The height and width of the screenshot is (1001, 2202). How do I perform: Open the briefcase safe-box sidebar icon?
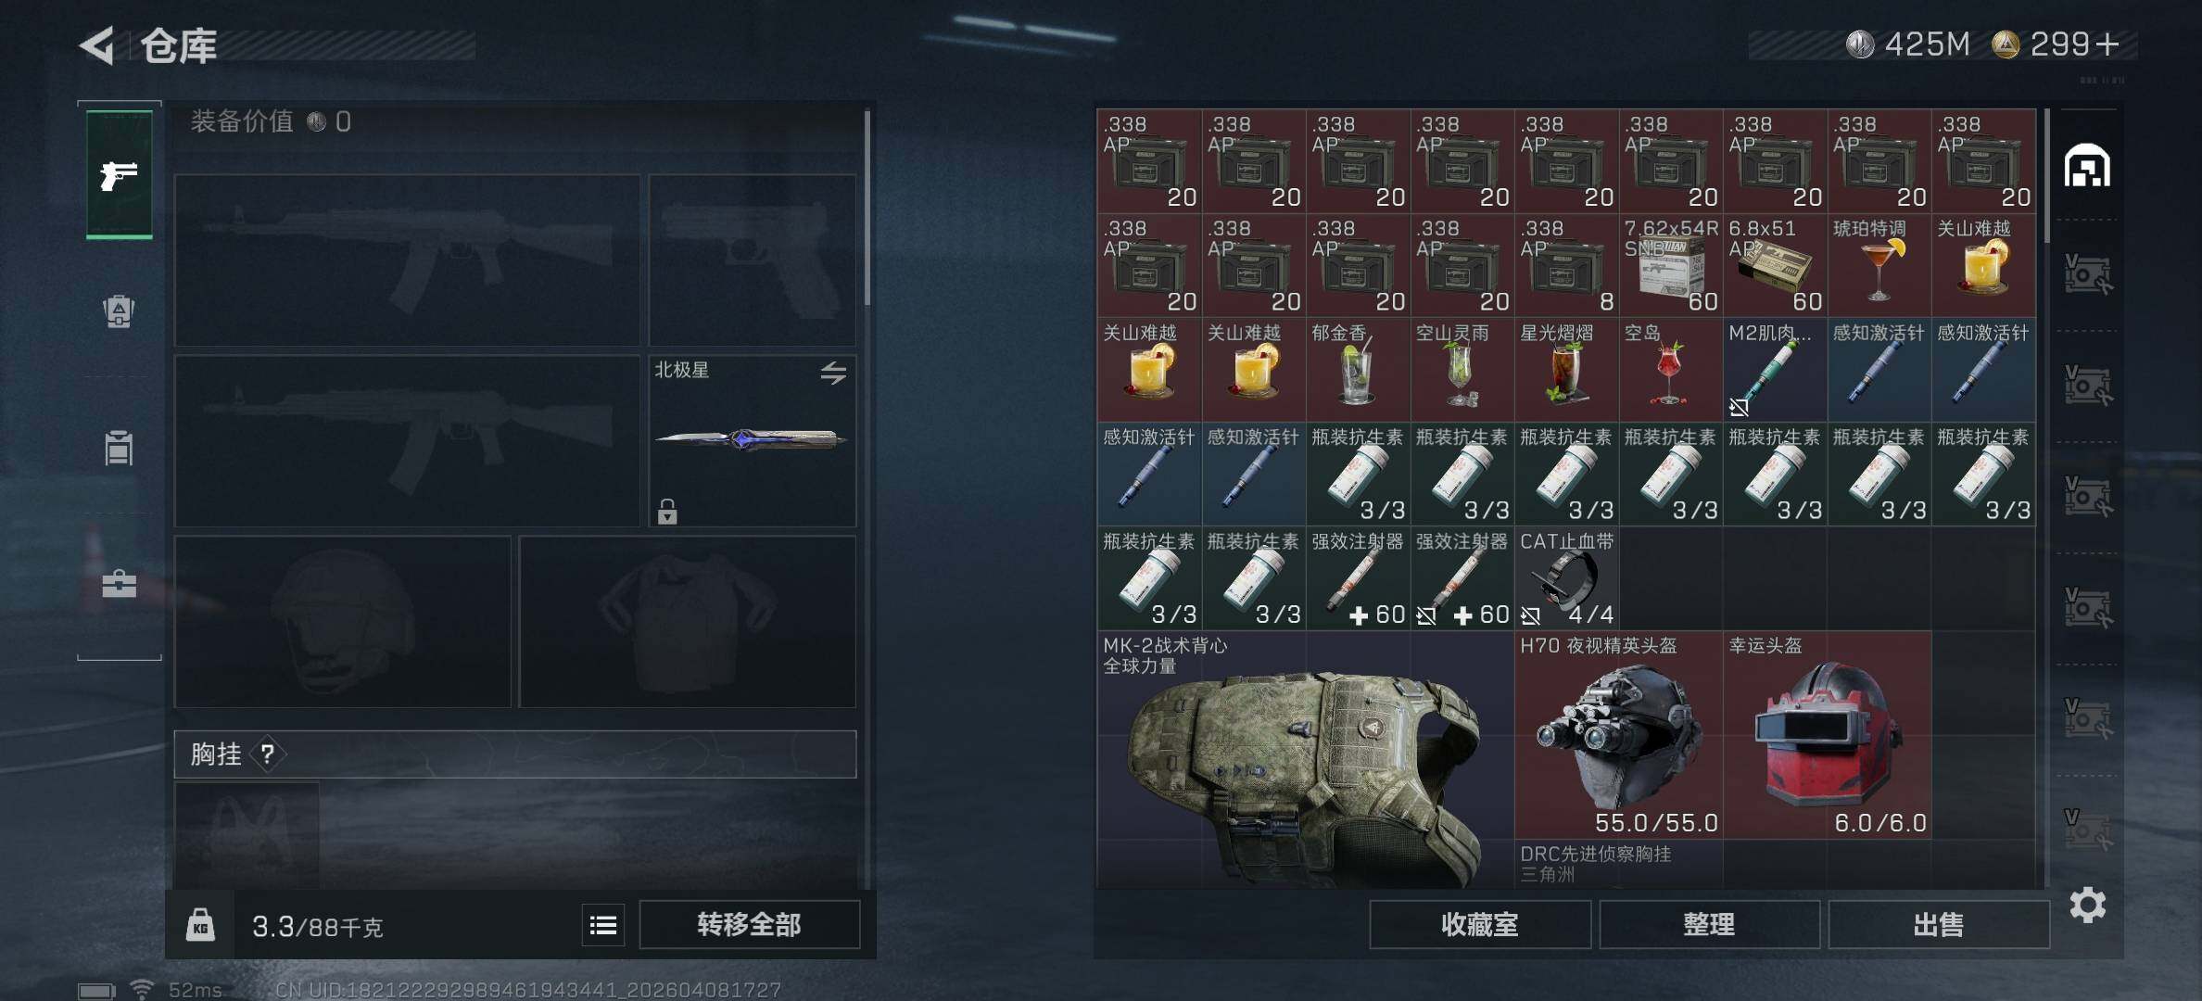[119, 584]
